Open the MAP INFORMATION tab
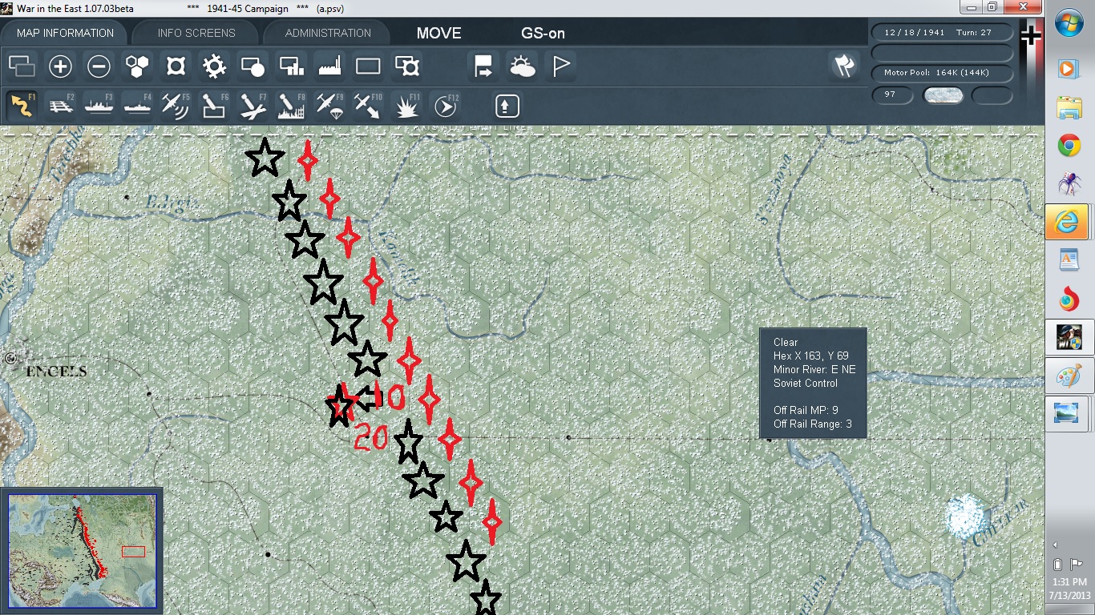This screenshot has width=1095, height=615. [65, 33]
